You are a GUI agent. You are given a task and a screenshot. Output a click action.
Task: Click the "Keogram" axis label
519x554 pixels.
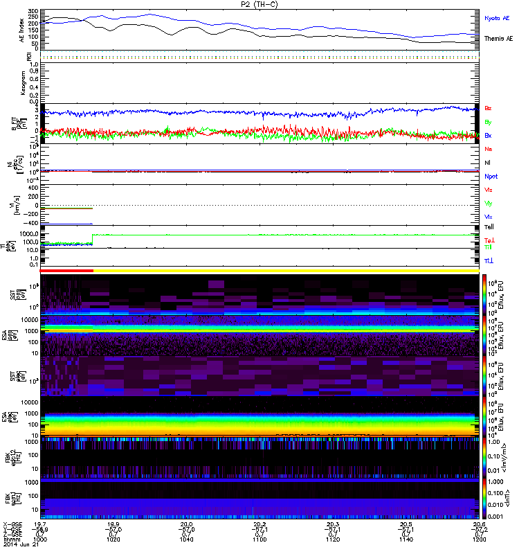(23, 82)
